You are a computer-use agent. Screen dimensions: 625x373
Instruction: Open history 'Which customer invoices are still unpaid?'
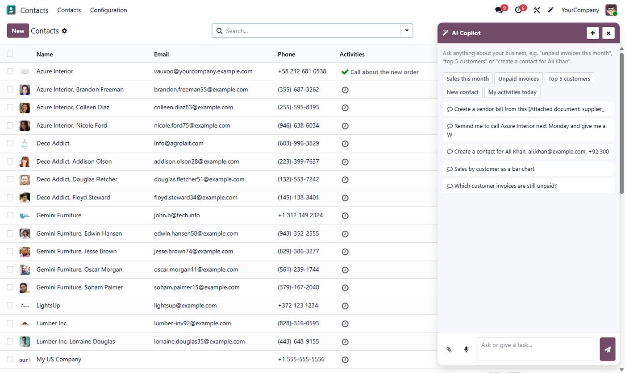tap(529, 186)
